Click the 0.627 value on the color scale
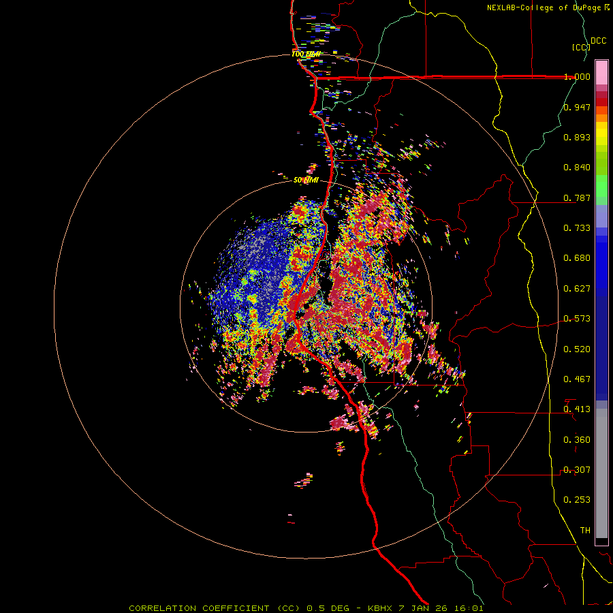Image resolution: width=613 pixels, height=613 pixels. coord(577,289)
